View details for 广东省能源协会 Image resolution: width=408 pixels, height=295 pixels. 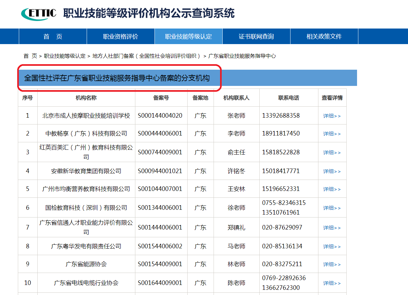(332, 265)
